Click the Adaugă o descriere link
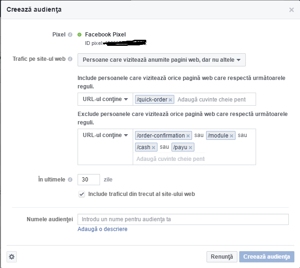 pyautogui.click(x=102, y=229)
